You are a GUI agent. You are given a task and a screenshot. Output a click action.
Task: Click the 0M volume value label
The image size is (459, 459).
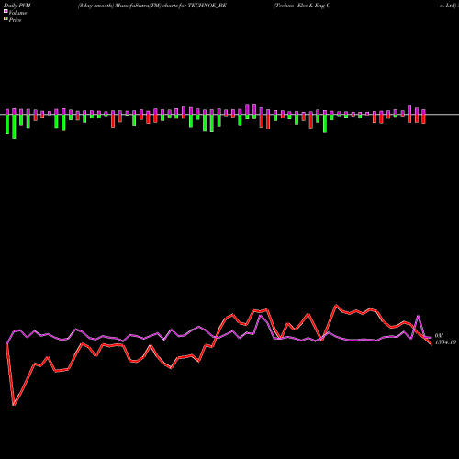pos(439,336)
